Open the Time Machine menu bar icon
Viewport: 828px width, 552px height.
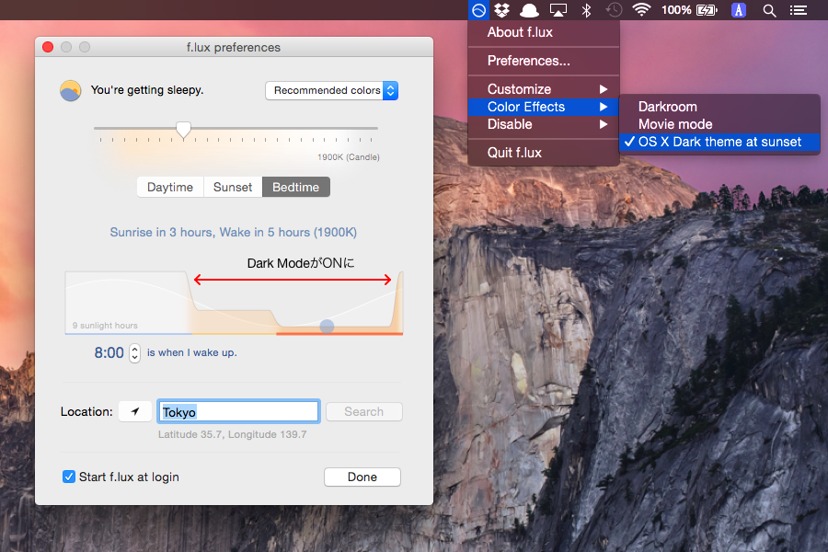[614, 10]
